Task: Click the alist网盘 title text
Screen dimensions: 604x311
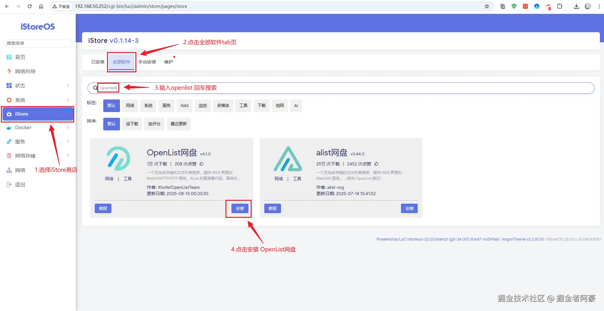Action: 332,153
